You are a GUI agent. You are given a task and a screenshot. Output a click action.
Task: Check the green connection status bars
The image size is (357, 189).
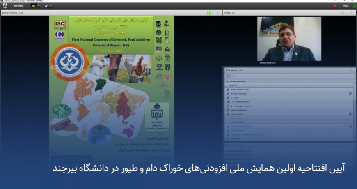[x=354, y=6]
